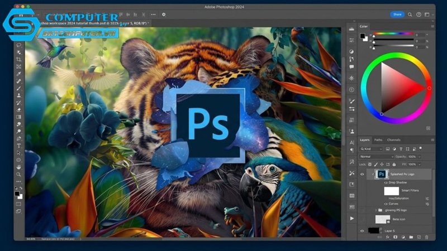Viewport: 447px width, 251px height.
Task: Open the Help question mark icon
Action: tap(419, 15)
